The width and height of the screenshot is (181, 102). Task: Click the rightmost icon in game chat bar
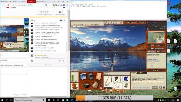pyautogui.click(x=164, y=88)
